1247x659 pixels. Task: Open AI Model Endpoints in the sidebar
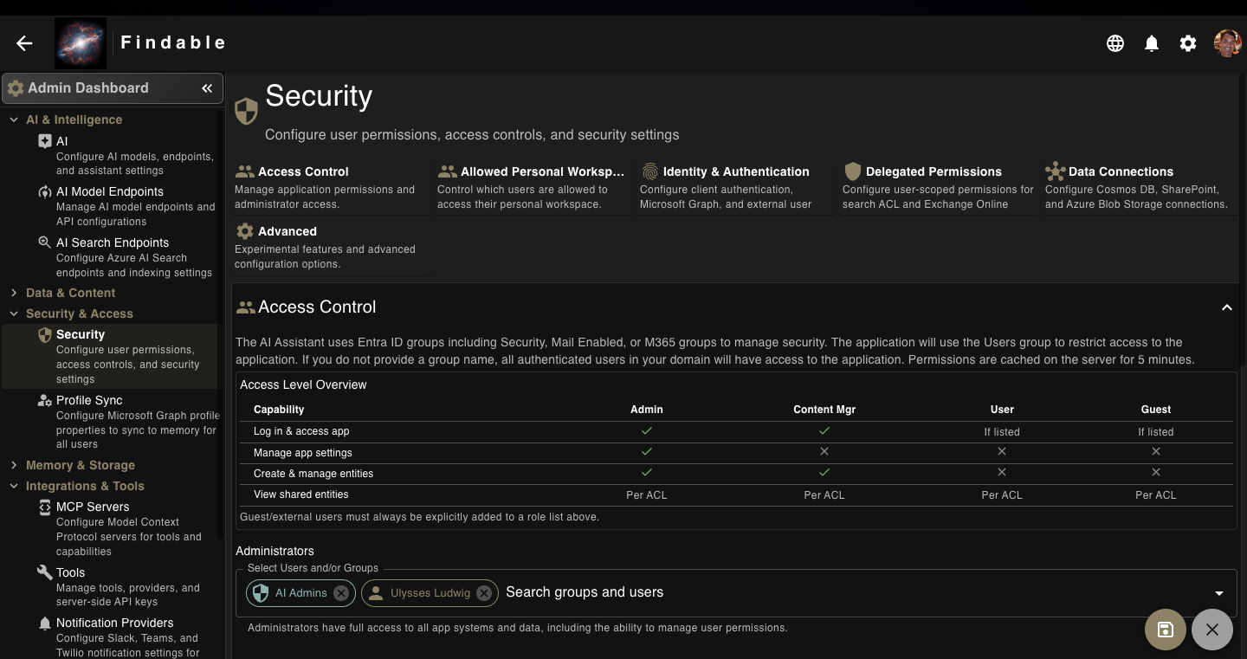(111, 206)
